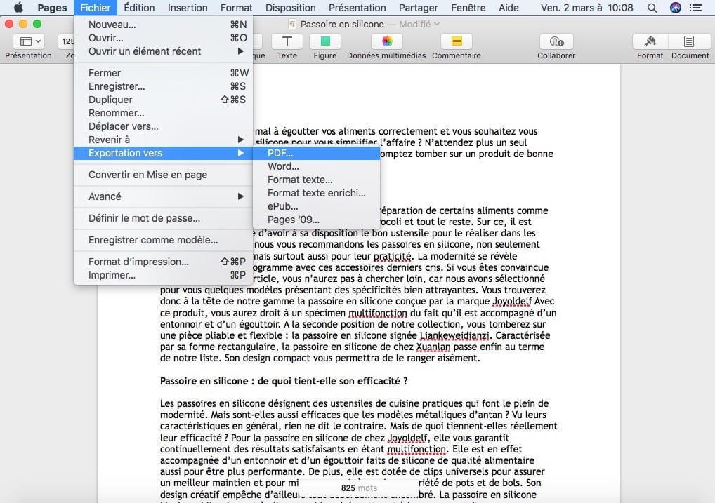Open Spotlight search in the menu bar
The width and height of the screenshot is (715, 503).
click(x=652, y=8)
